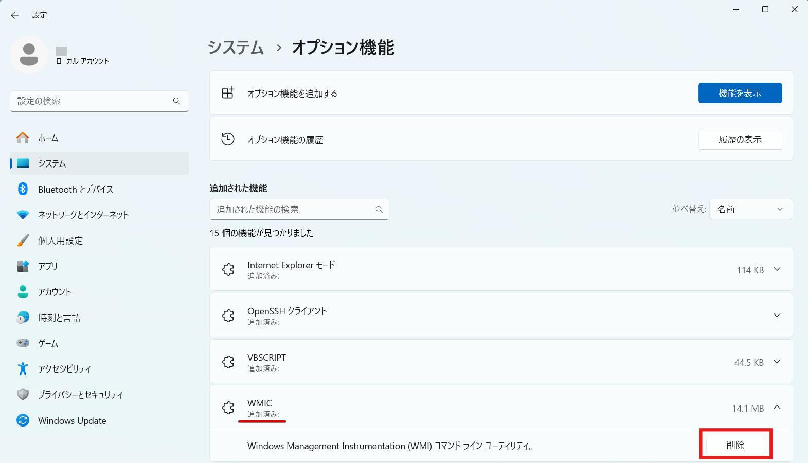Open the 並べ替え 名前 dropdown
The image size is (808, 463).
[751, 209]
